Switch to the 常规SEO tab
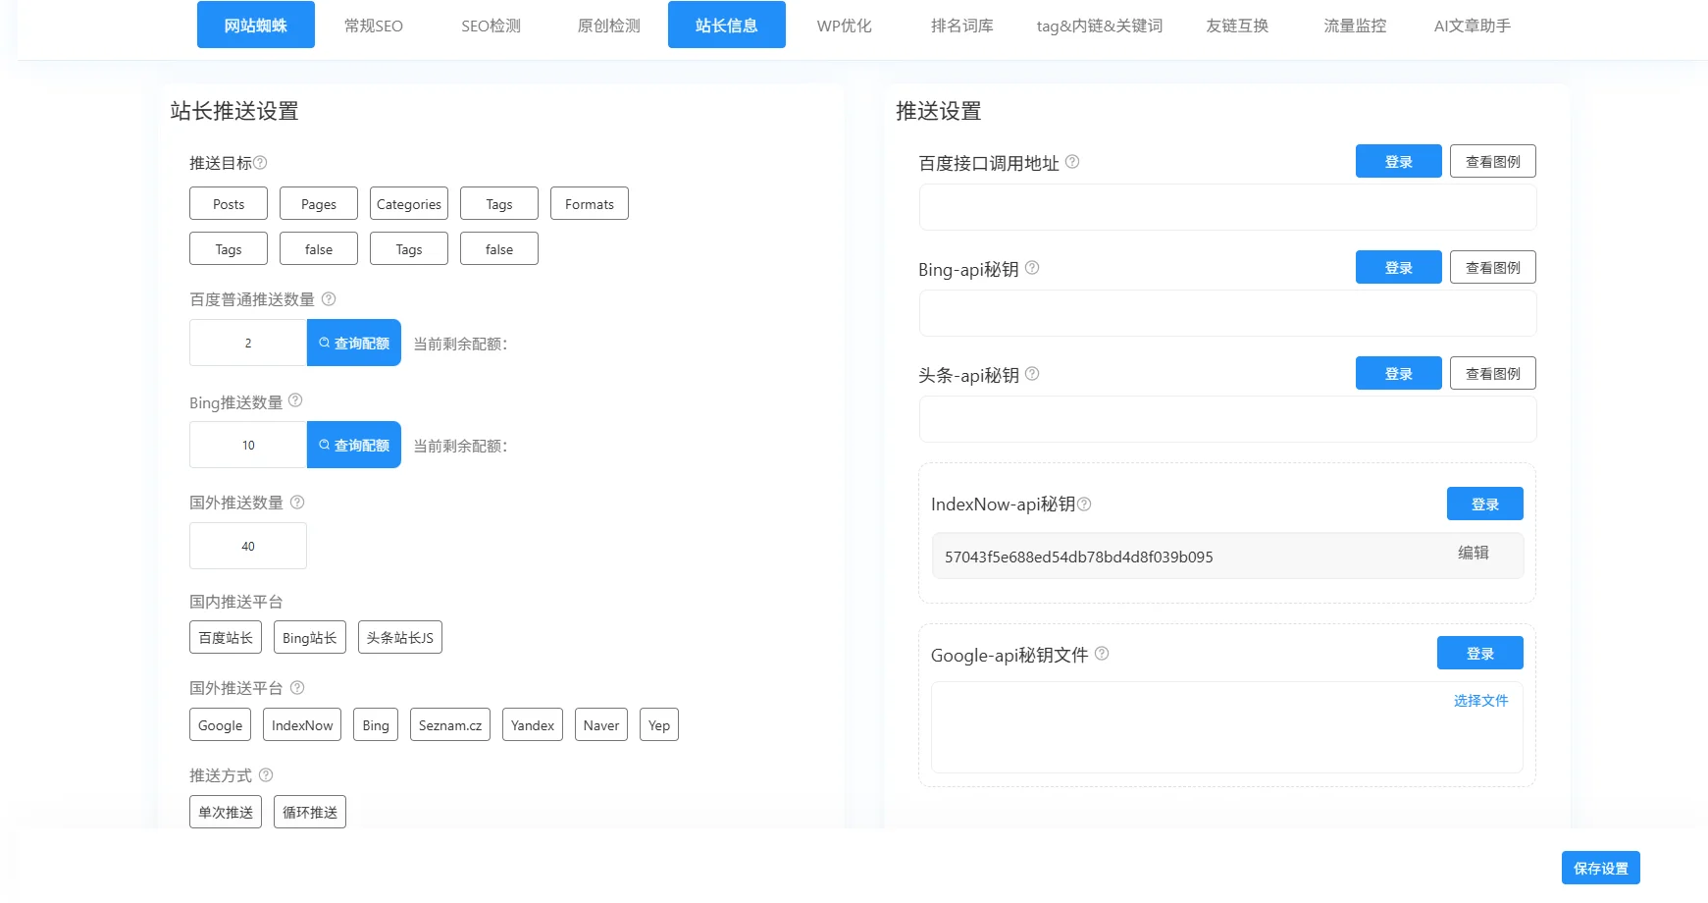Image resolution: width=1708 pixels, height=903 pixels. [x=374, y=25]
